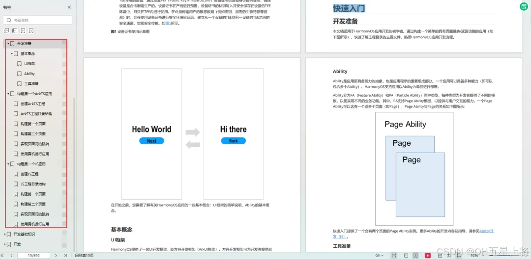Click the third bookmark toolbar icon with plus
Screen dimensions: 531x260
[x=23, y=31]
